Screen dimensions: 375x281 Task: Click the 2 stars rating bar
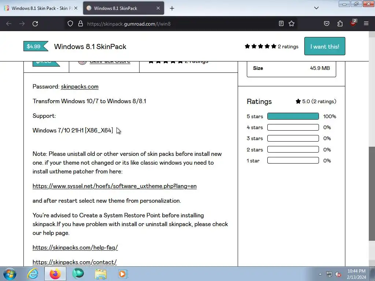[x=293, y=149]
